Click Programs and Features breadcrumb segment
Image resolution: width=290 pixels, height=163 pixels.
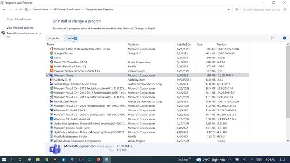99,10
